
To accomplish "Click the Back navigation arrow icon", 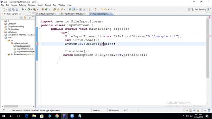I will 105,9.
